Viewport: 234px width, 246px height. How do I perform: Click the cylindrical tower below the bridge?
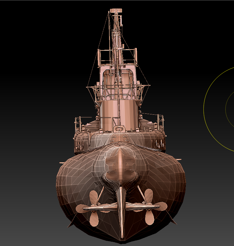point(119,115)
